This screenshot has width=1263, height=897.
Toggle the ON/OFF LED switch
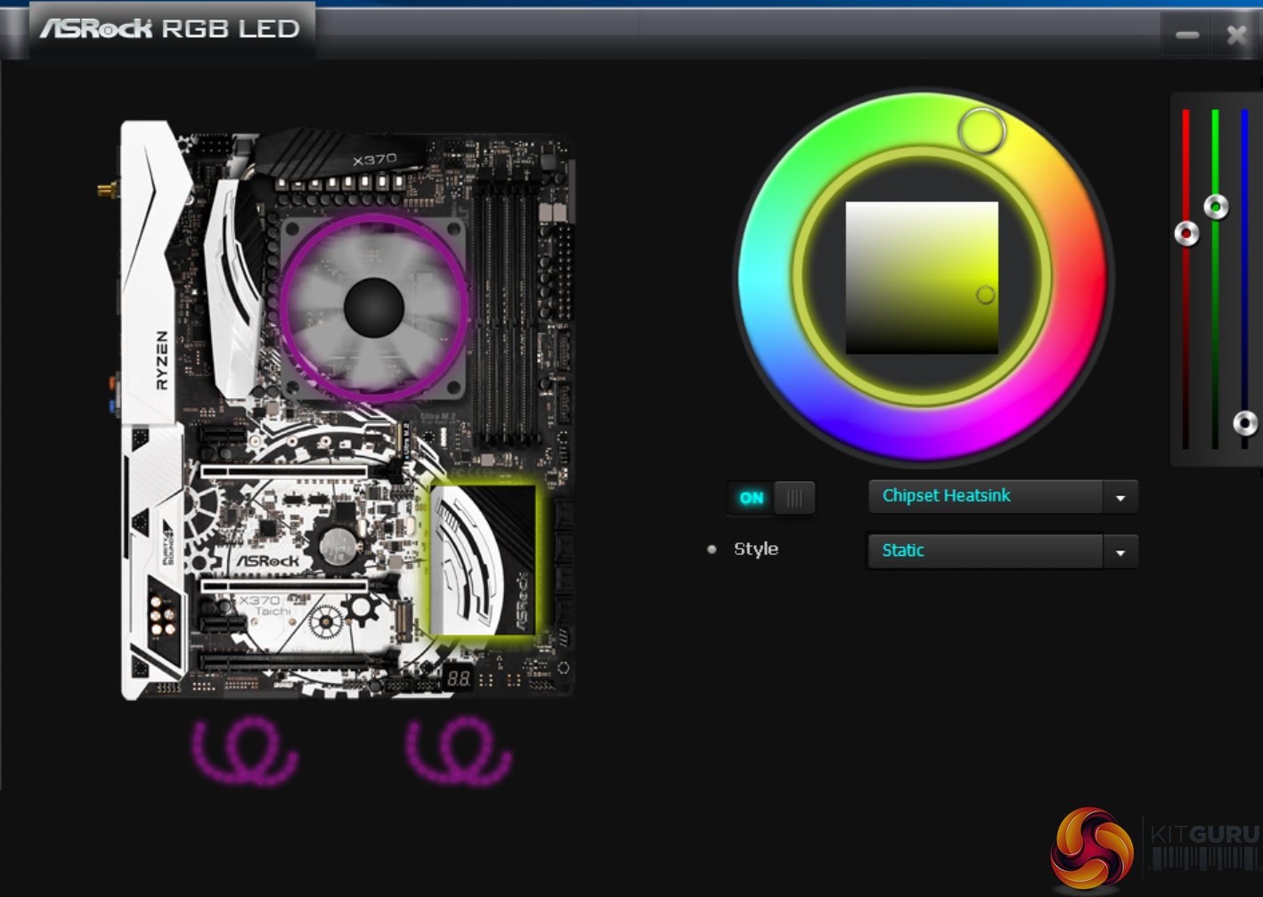(771, 498)
